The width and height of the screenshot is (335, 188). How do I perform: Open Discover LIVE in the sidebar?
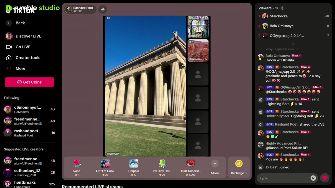coord(28,36)
